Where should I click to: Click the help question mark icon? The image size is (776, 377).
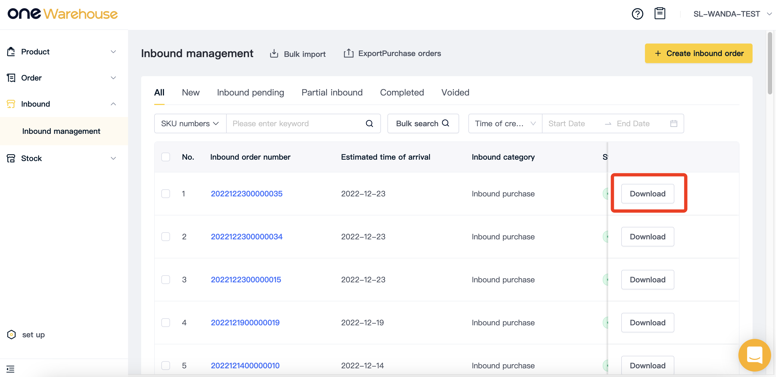[637, 14]
